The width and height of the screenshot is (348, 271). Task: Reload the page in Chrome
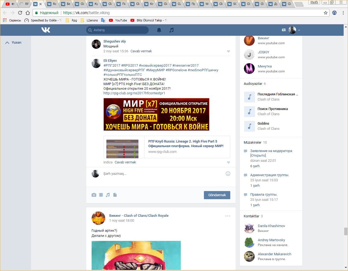(20, 13)
